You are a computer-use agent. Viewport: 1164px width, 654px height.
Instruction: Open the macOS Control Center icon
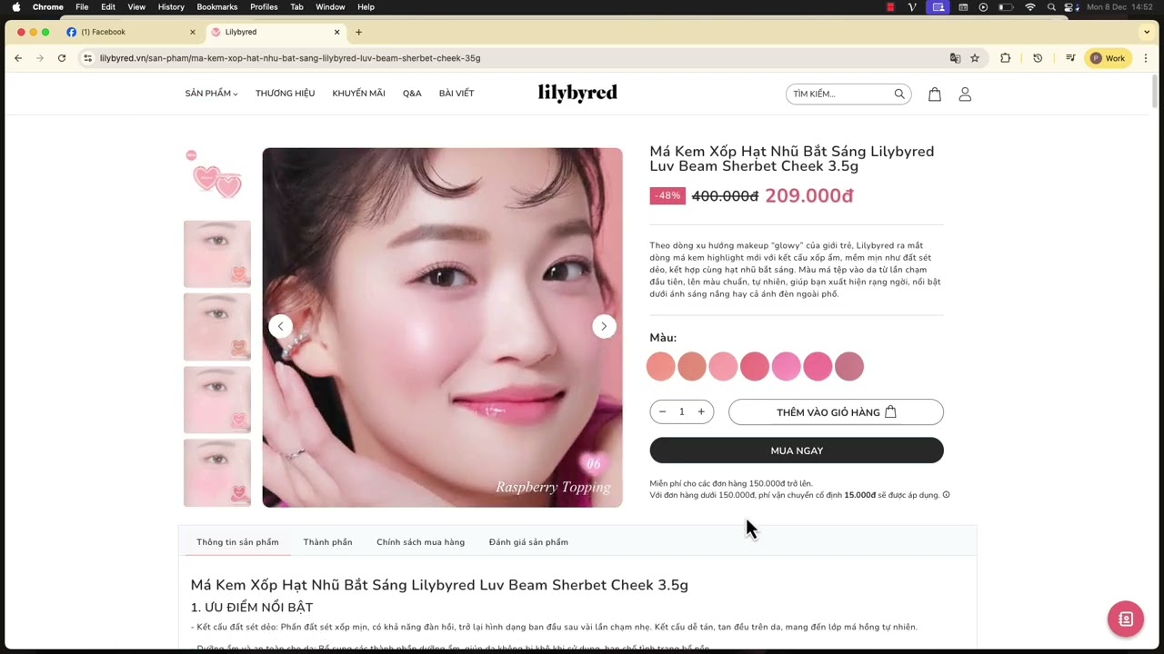(1071, 6)
